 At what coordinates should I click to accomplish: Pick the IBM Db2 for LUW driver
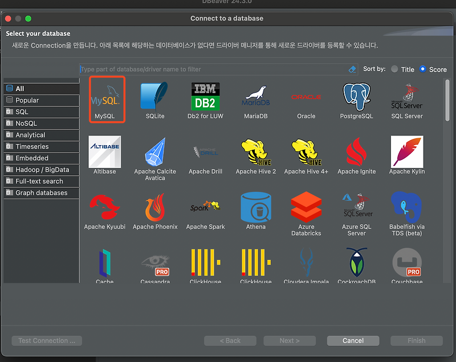(205, 97)
